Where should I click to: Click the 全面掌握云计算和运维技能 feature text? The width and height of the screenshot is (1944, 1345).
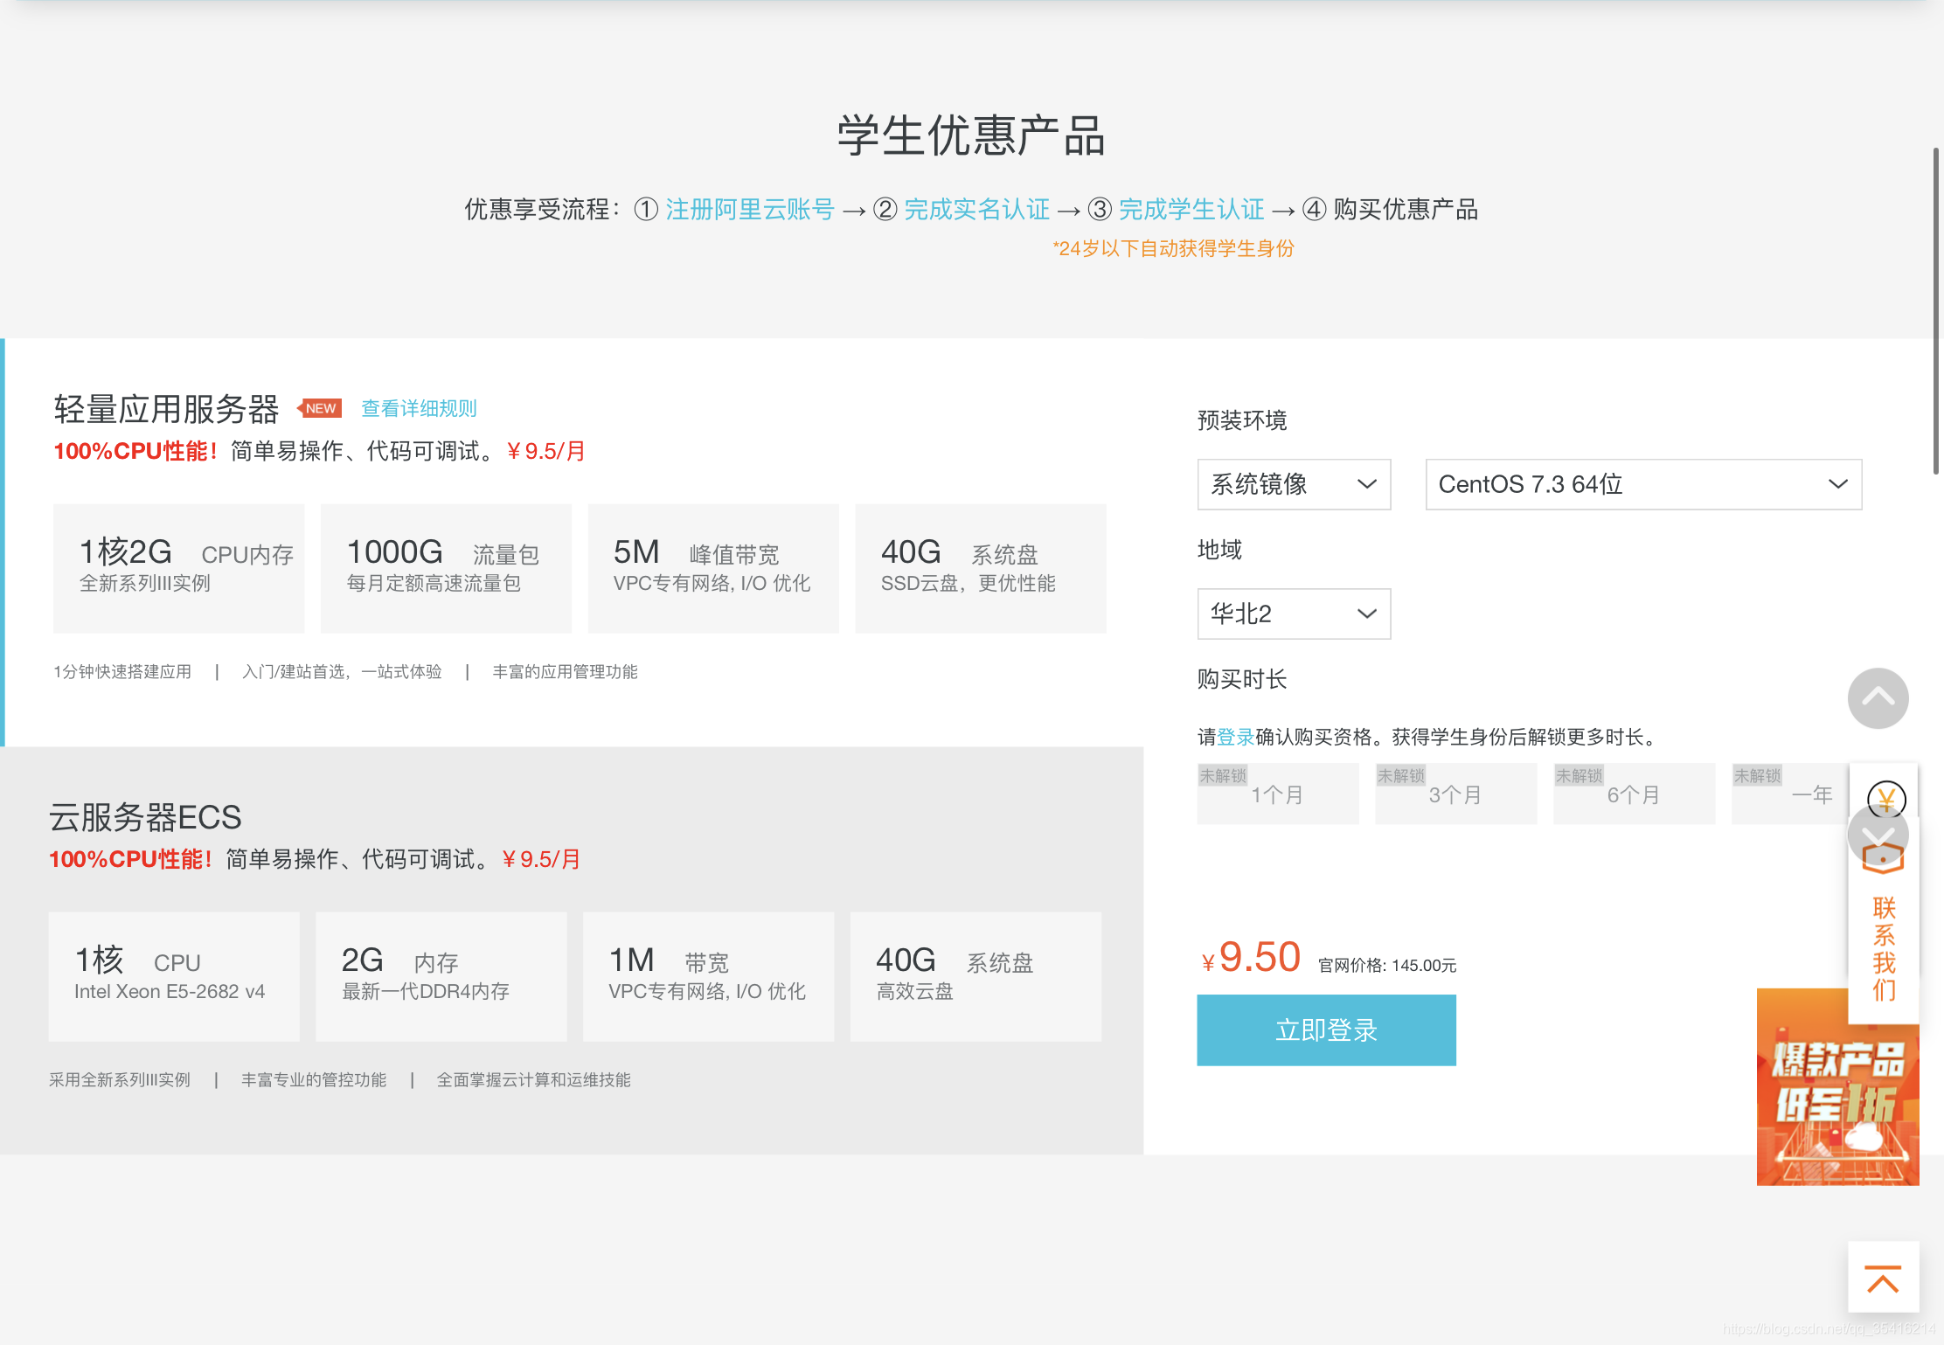click(533, 1079)
